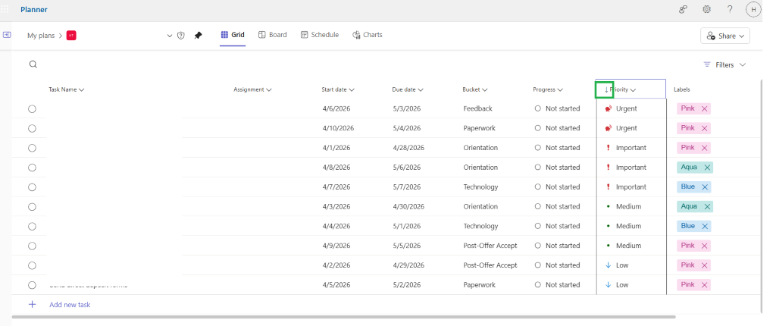Go to My plans breadcrumb
This screenshot has height=326, width=776.
(x=41, y=36)
